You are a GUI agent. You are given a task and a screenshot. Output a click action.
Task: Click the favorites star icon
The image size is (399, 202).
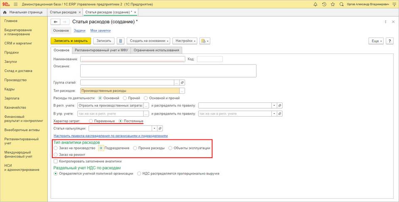(x=332, y=4)
